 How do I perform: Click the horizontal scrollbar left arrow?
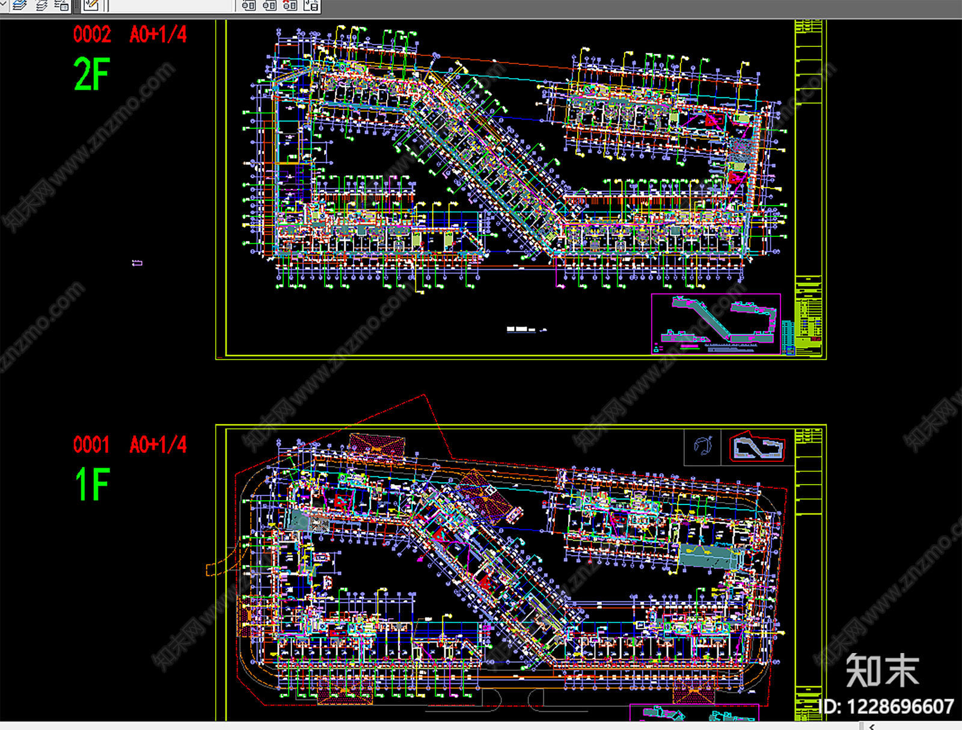click(872, 726)
